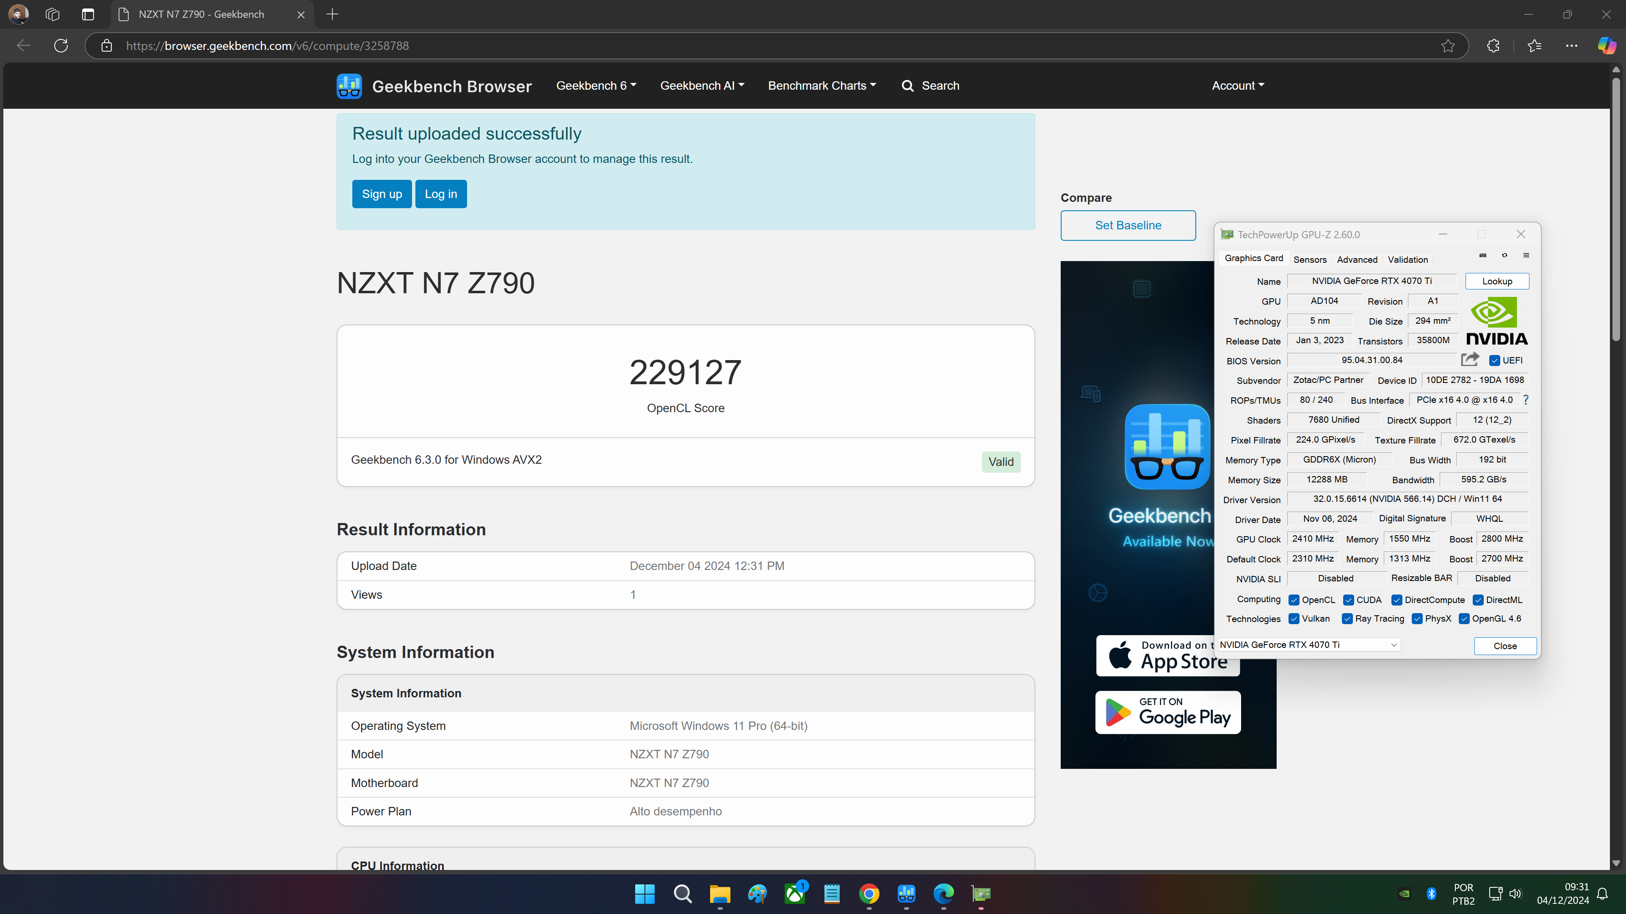Toggle the DirectML checkbox

pyautogui.click(x=1478, y=600)
